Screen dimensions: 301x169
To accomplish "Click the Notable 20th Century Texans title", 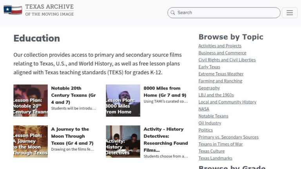I will (74, 95).
